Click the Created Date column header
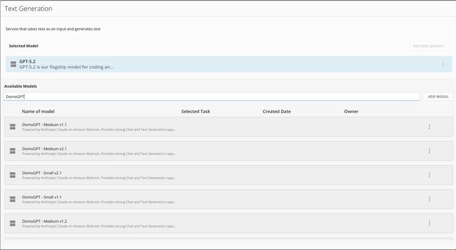Viewport: 456px width, 250px height. (x=276, y=112)
